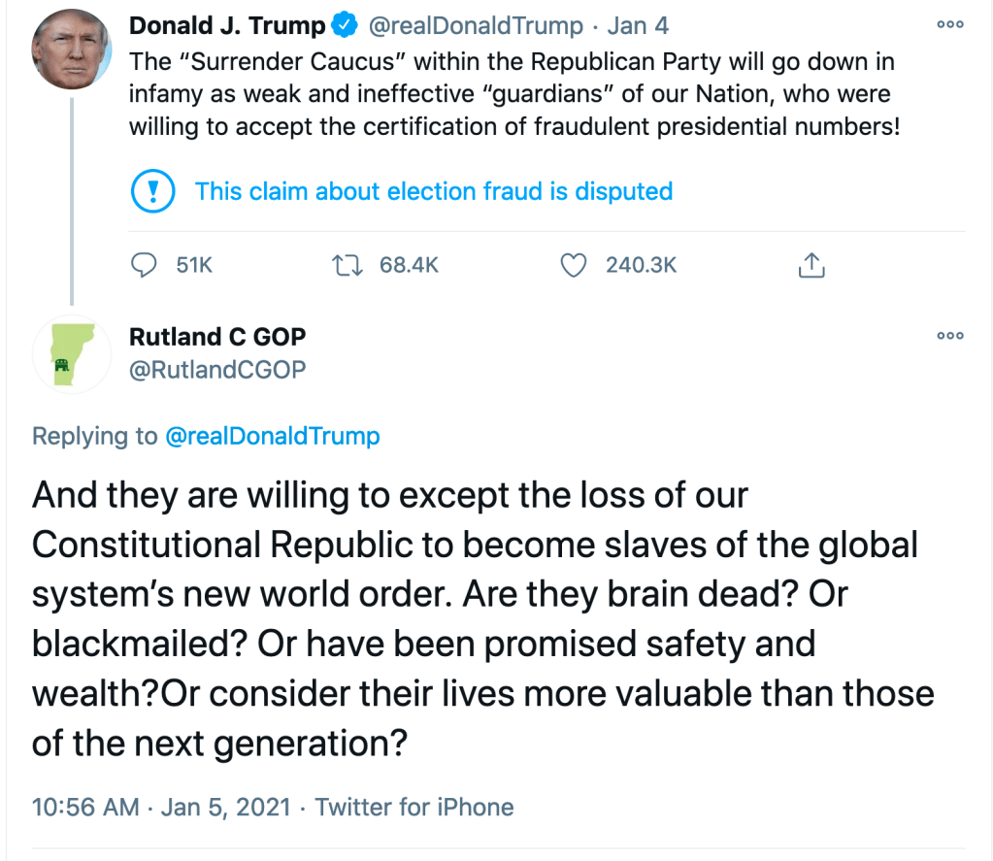Click the Donald J. Trump display name

click(227, 25)
